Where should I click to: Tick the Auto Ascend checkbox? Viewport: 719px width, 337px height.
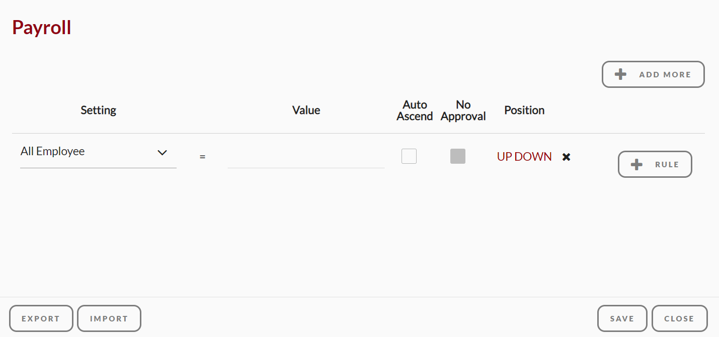tap(409, 156)
